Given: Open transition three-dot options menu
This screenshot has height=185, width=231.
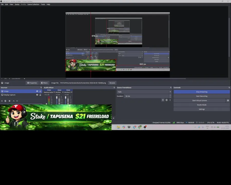Looking at the screenshot, I should pos(170,100).
